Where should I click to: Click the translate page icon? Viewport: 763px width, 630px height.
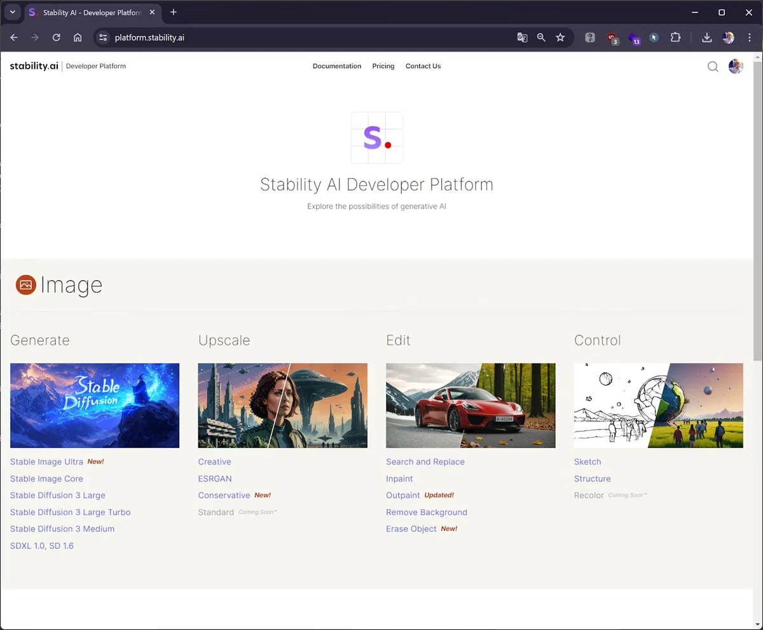coord(522,38)
